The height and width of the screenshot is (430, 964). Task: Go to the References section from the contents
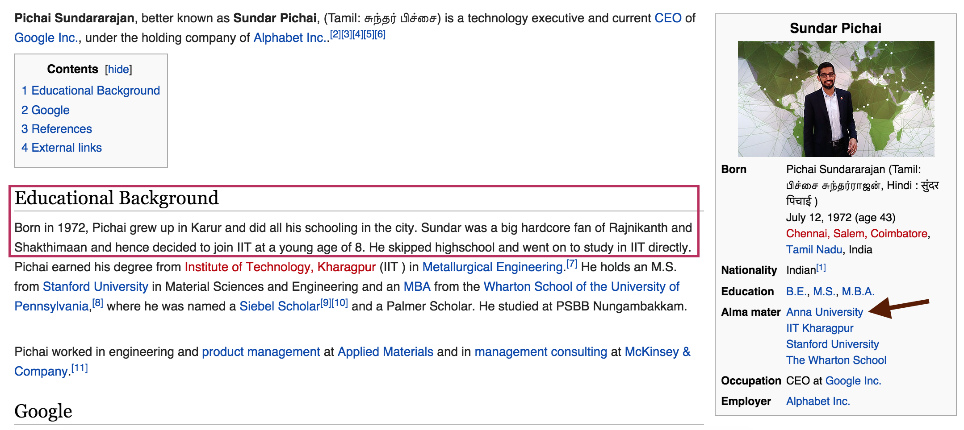[57, 129]
